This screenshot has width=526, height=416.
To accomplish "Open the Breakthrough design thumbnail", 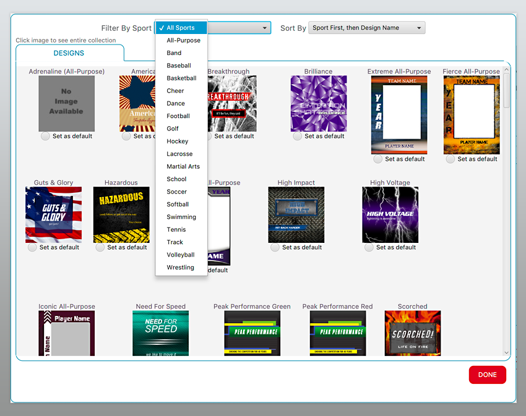I will 232,104.
